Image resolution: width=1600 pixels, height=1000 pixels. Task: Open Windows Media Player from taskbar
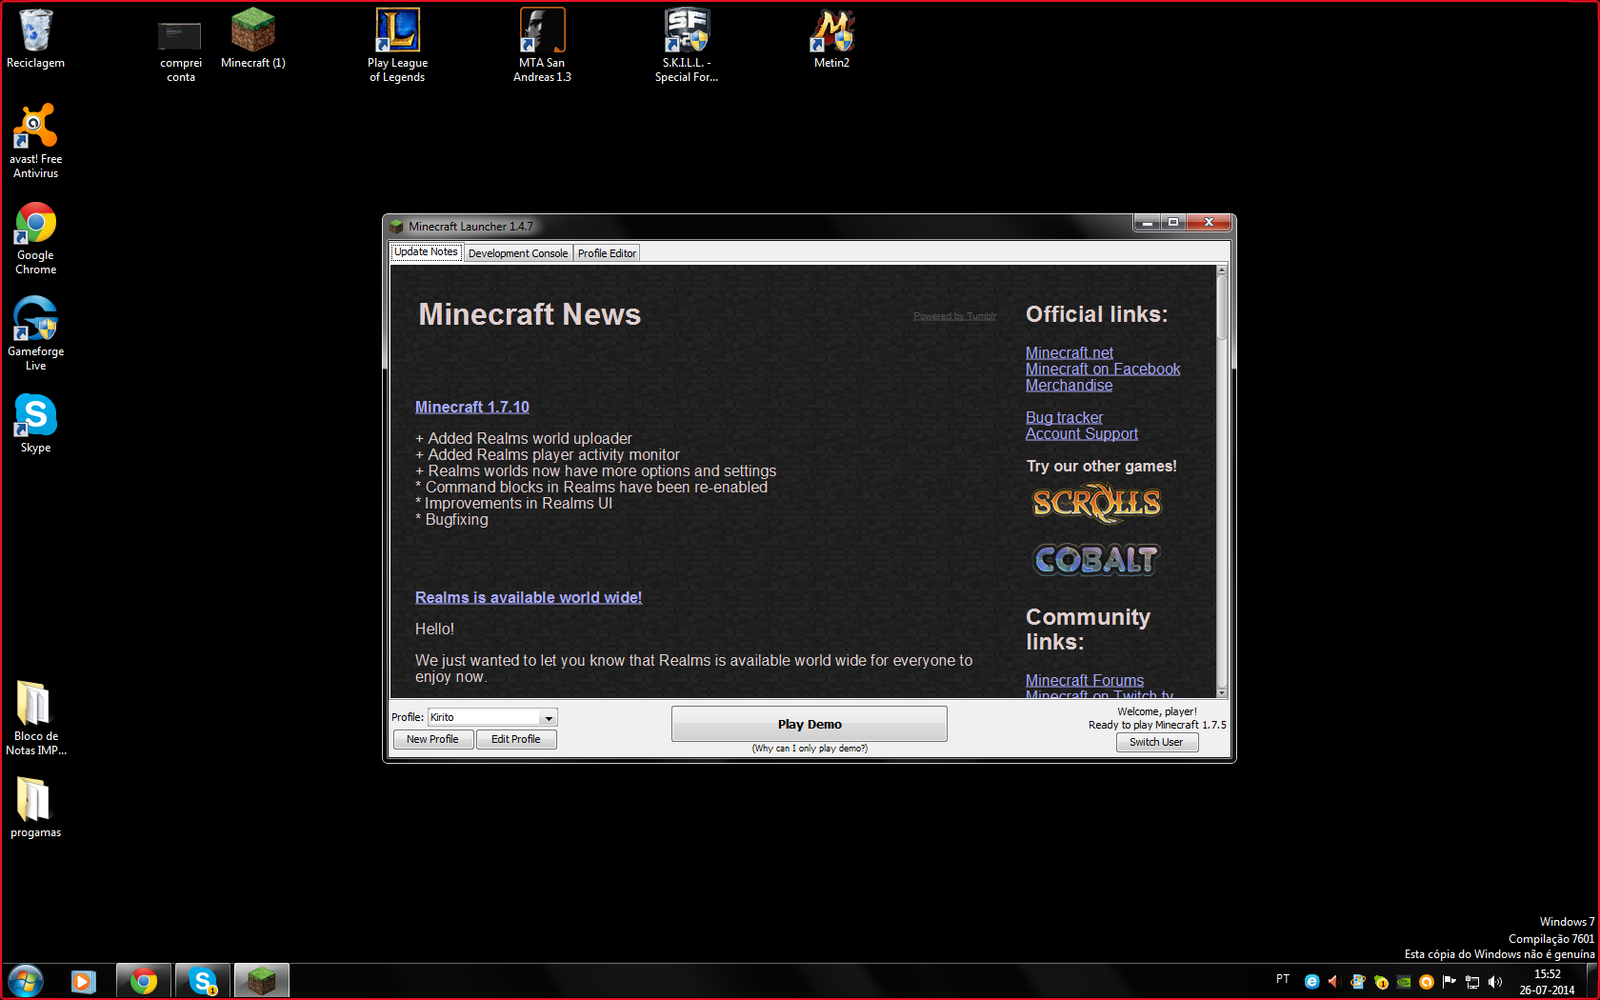(x=84, y=981)
